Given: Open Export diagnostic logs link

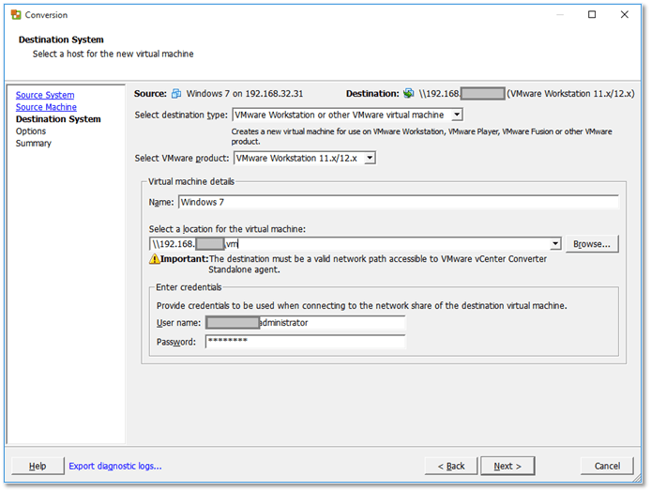Looking at the screenshot, I should pos(115,467).
